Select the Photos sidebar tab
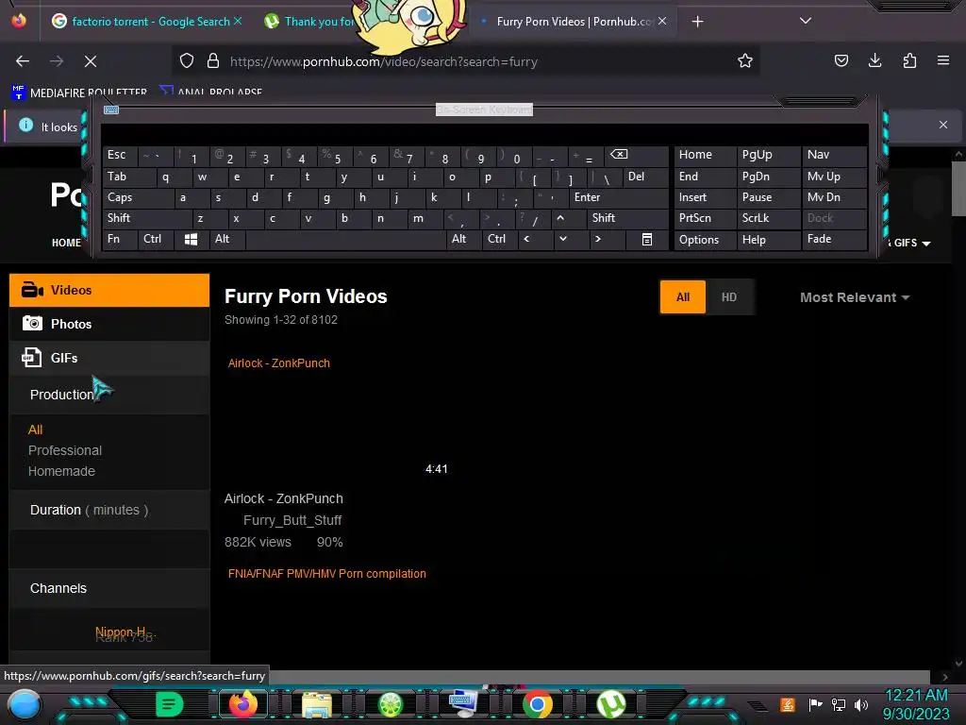Viewport: 966px width, 725px height. pos(109,324)
